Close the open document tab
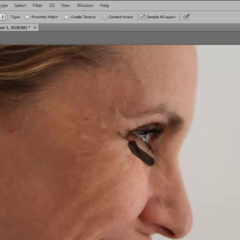This screenshot has width=240, height=240. (35, 27)
